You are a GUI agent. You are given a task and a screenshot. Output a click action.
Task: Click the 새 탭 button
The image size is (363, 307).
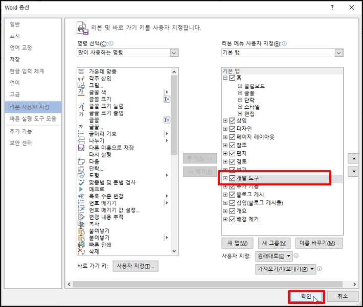click(237, 243)
